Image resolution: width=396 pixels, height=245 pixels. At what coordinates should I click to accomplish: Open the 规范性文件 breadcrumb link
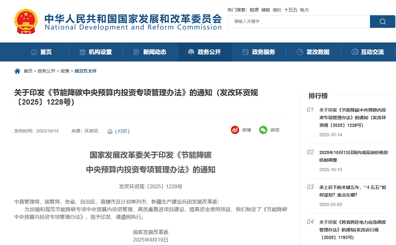(86, 71)
